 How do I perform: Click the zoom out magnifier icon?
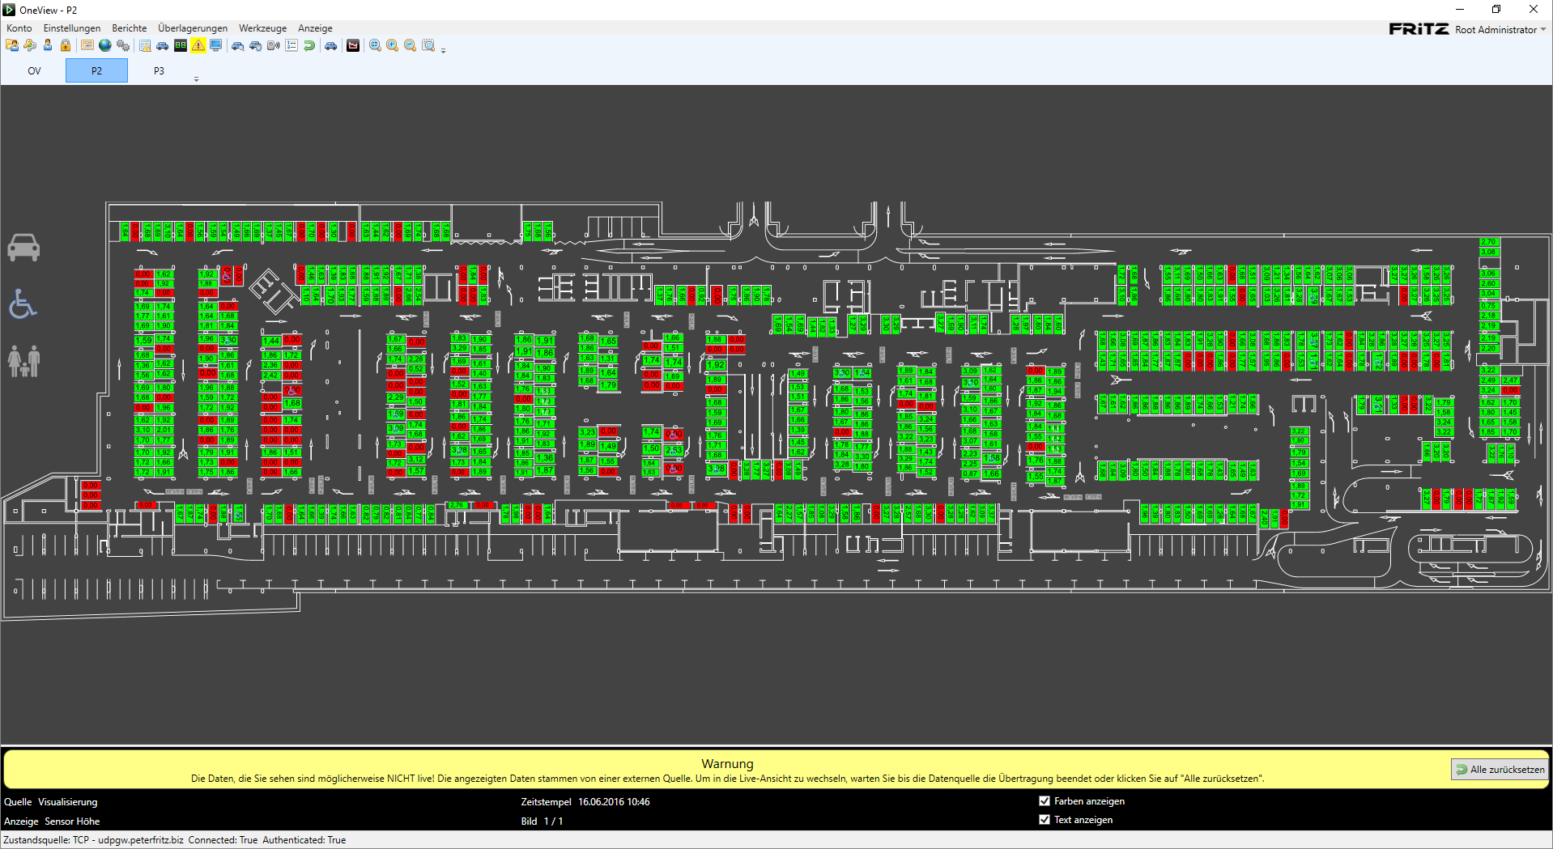click(411, 45)
